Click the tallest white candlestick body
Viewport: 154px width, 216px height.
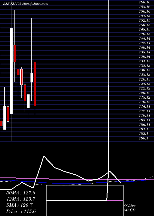click(x=11, y=71)
